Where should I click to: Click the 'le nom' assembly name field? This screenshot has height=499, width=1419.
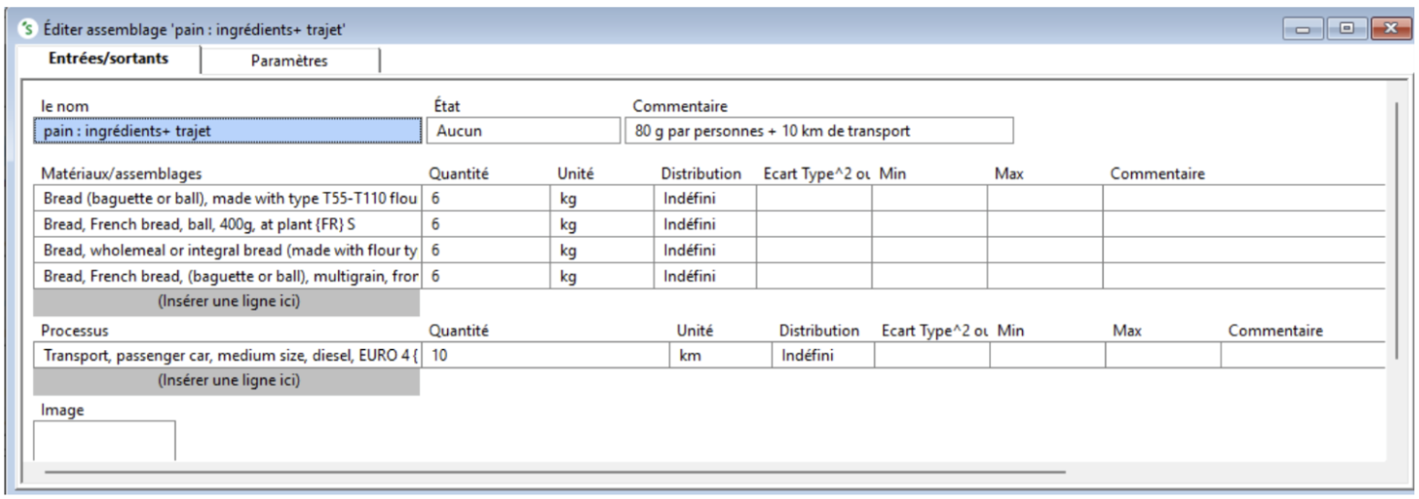(x=226, y=131)
